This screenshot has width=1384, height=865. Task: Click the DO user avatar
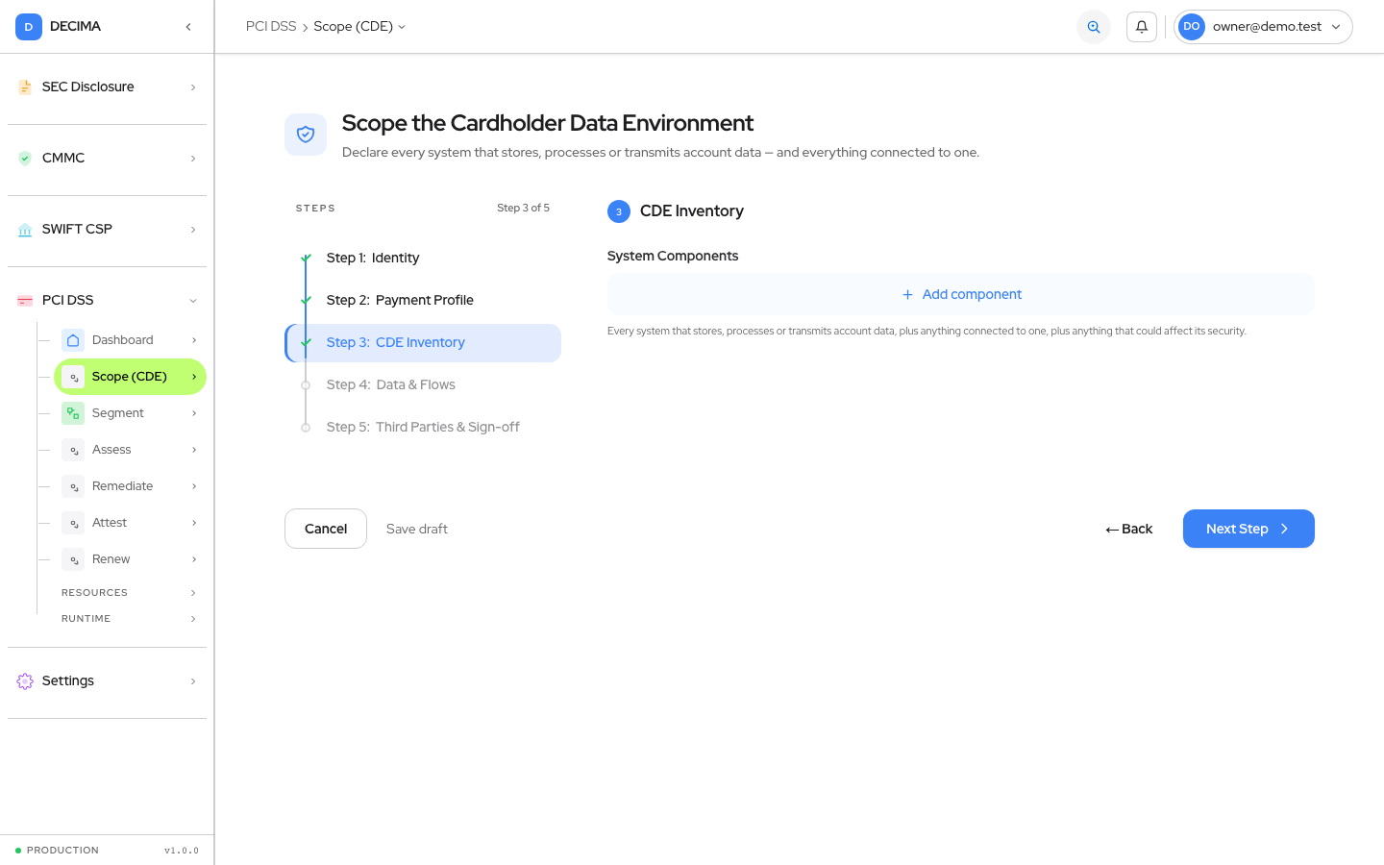[x=1192, y=27]
